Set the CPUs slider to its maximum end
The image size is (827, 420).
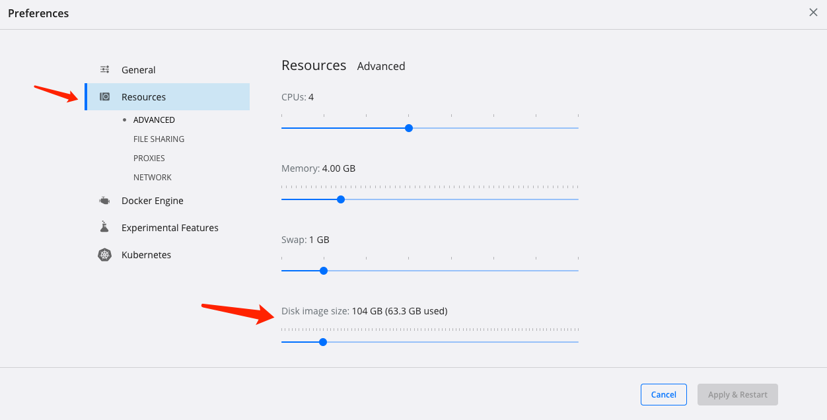coord(577,128)
